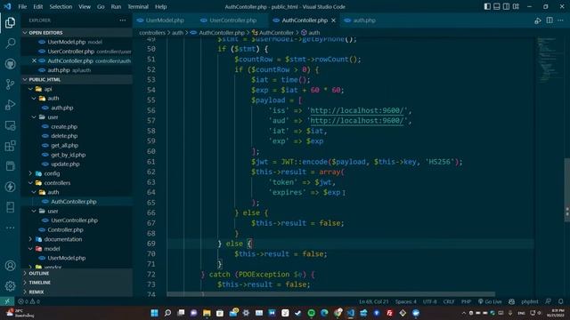Collapse the model folder

coord(30,249)
